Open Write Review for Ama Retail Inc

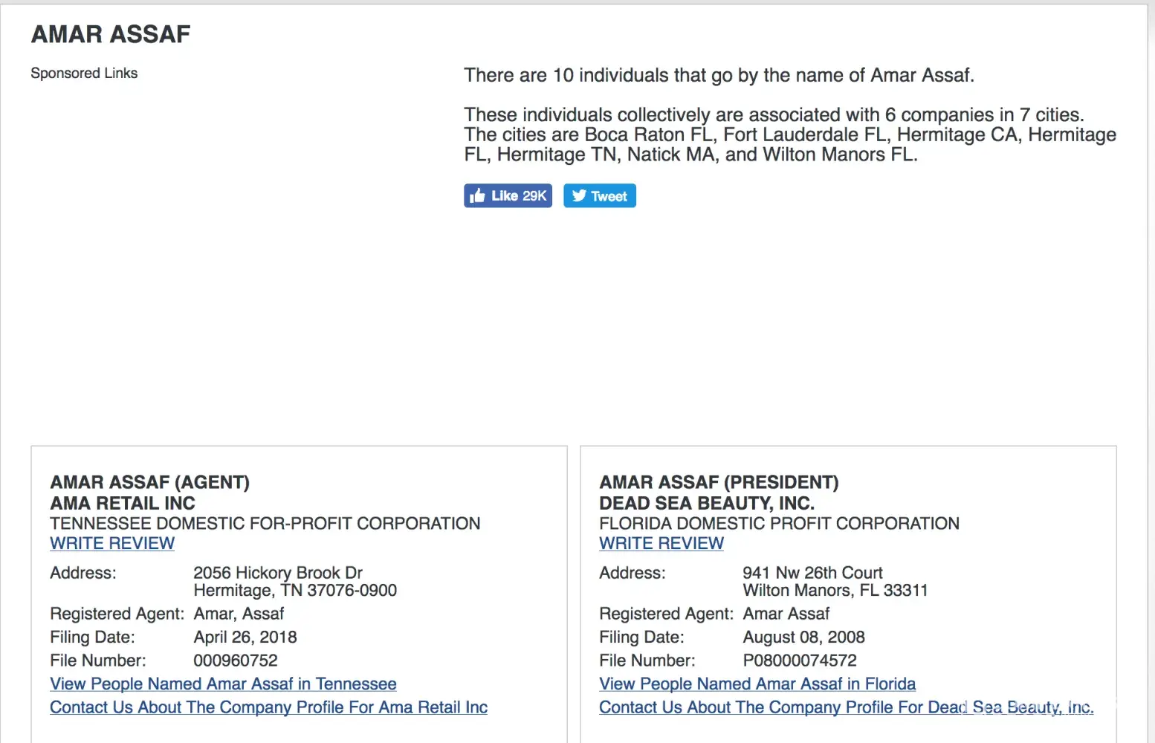[112, 544]
